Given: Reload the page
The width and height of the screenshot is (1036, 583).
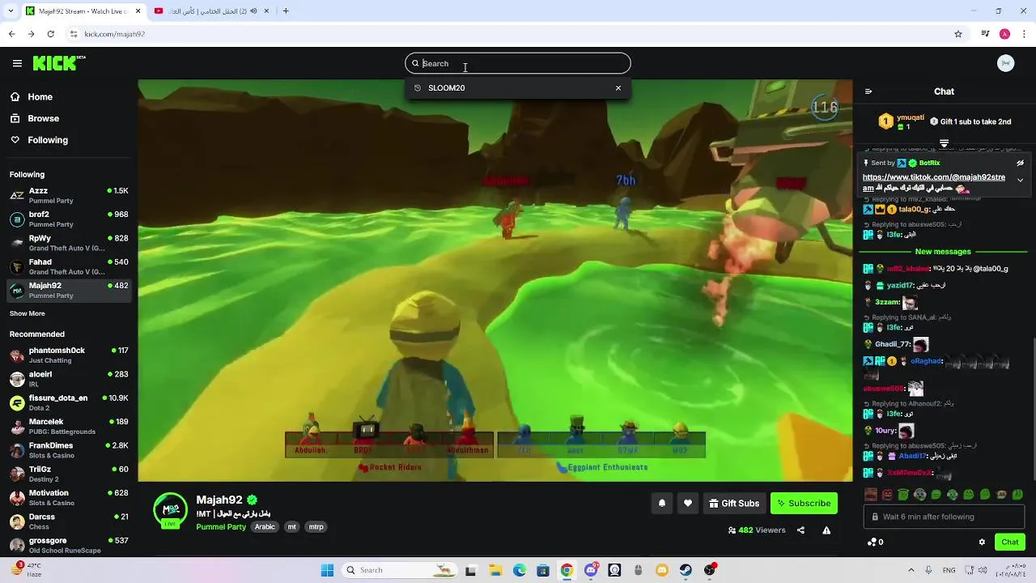Looking at the screenshot, I should click(x=50, y=34).
